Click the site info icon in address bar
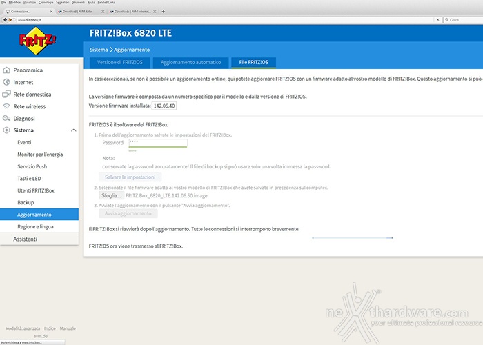Image resolution: width=483 pixels, height=345 pixels. click(14, 20)
